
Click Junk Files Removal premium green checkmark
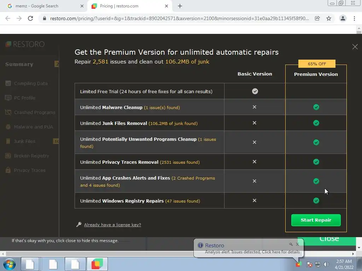pyautogui.click(x=316, y=123)
